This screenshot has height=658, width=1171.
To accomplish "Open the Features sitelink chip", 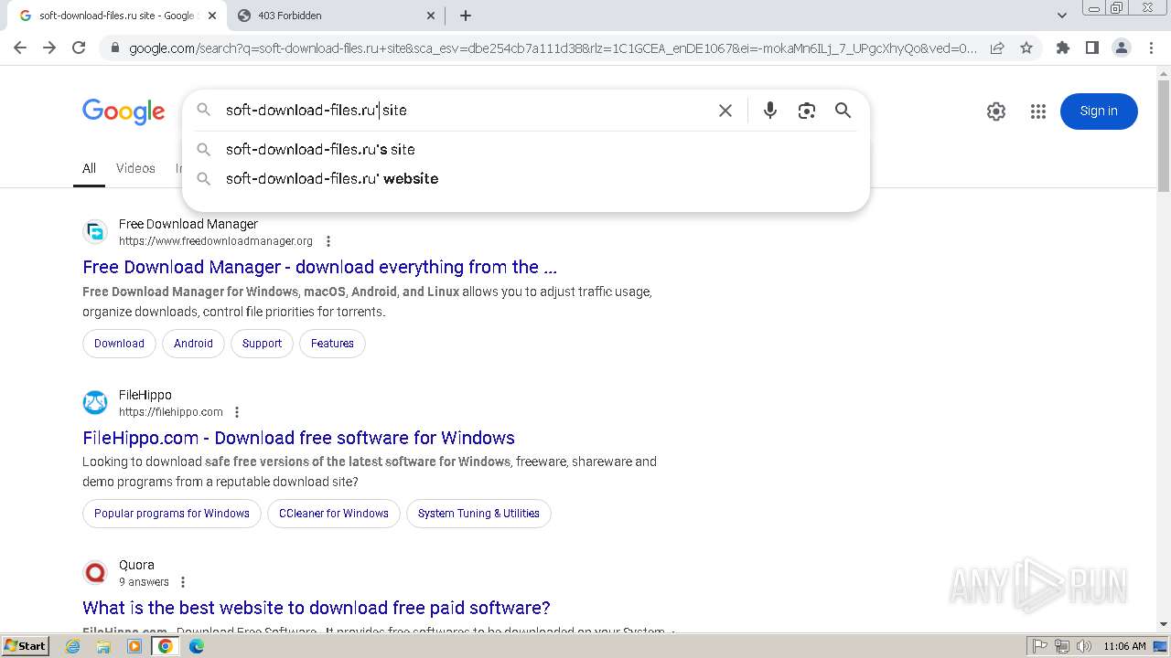I will point(332,344).
